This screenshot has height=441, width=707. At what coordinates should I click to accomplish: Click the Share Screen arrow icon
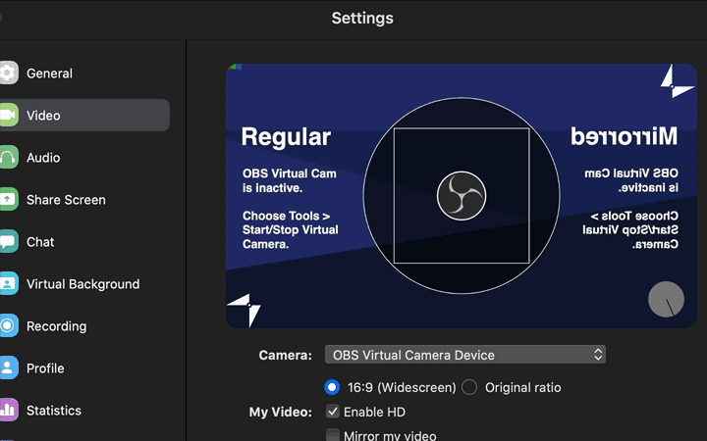[9, 199]
